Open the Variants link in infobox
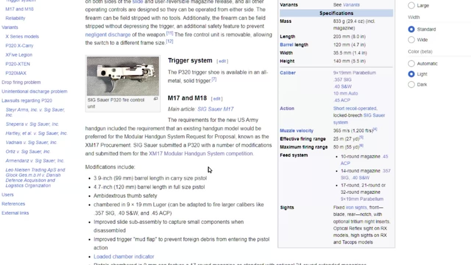 [x=351, y=5]
